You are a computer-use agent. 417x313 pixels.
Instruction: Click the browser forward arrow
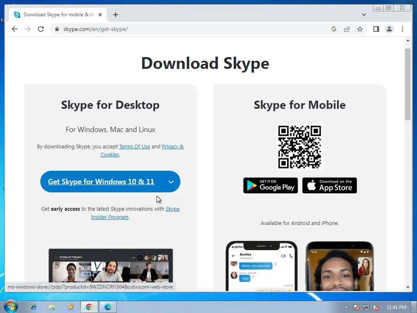pyautogui.click(x=28, y=29)
